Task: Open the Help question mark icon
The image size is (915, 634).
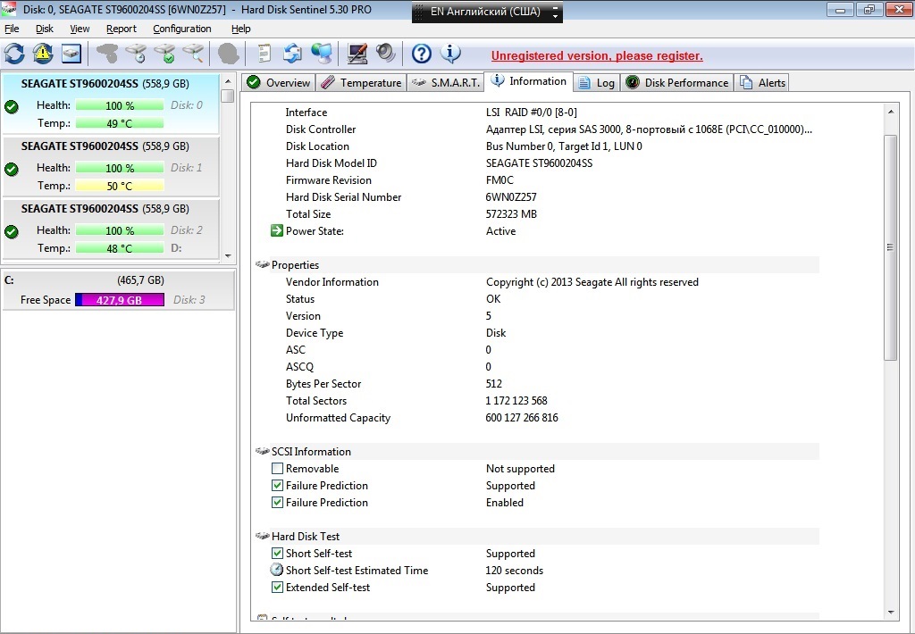Action: coord(422,54)
